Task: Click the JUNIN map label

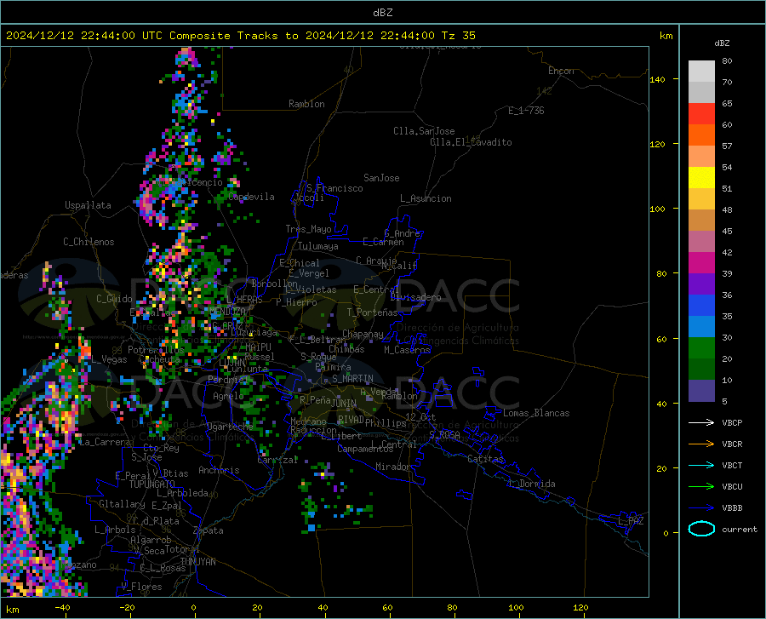Action: pos(344,403)
